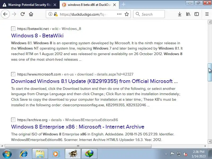Viewport: 212px width, 159px height.
Task: Show site information icon in address bar
Action: [50, 14]
